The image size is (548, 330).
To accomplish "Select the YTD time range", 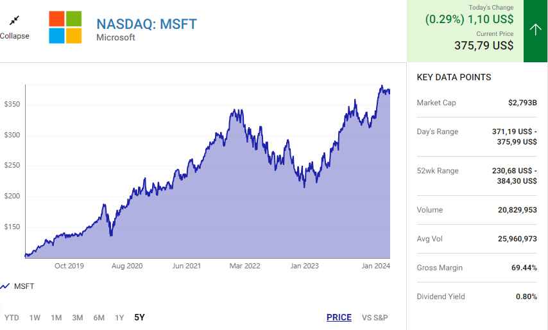I will point(12,317).
